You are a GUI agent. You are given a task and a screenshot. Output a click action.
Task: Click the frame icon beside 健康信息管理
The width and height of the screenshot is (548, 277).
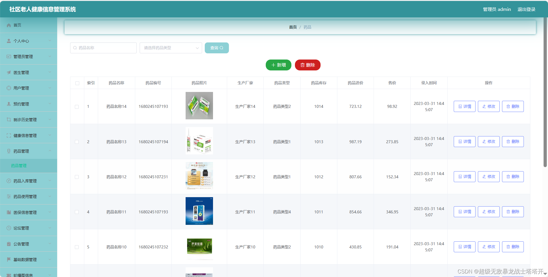click(9, 136)
